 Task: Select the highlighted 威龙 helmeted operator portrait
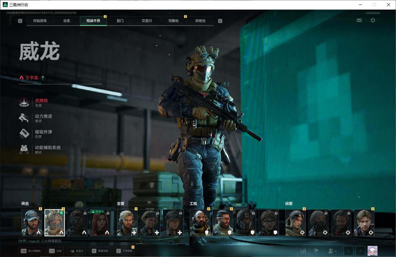55,223
